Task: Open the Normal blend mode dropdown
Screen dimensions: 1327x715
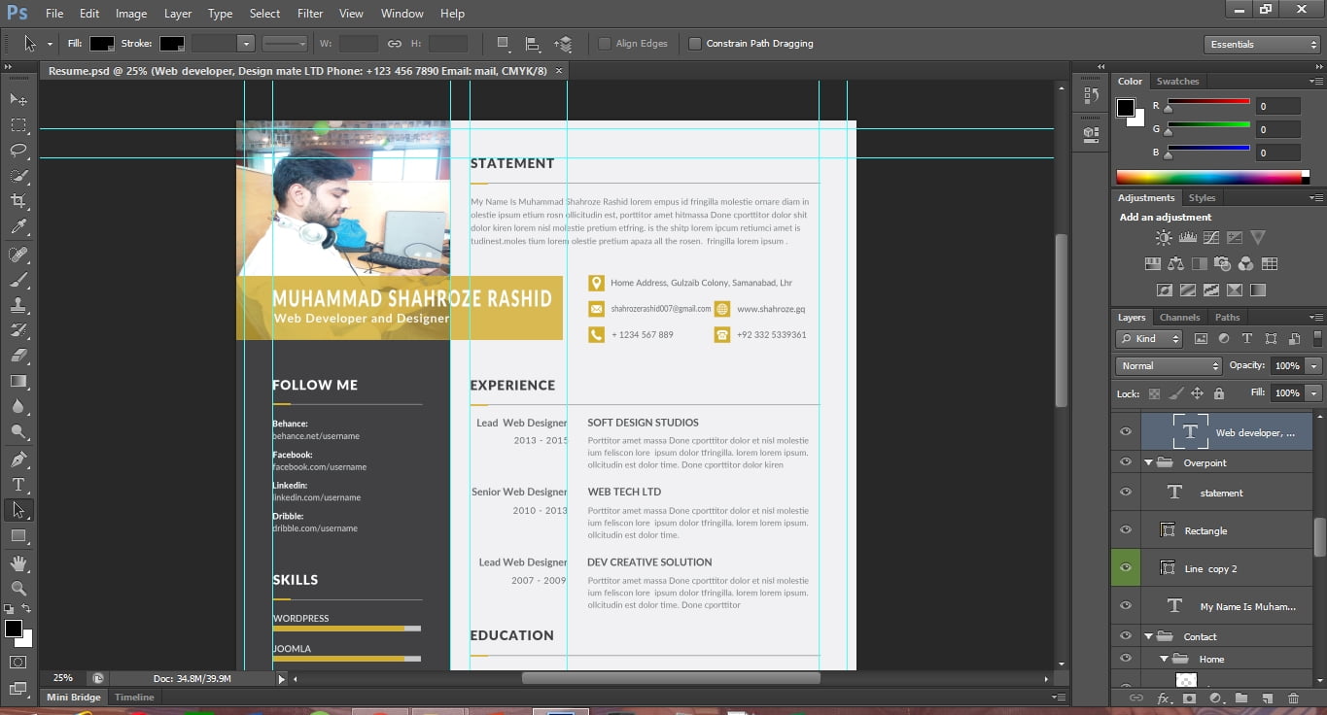Action: pyautogui.click(x=1169, y=366)
